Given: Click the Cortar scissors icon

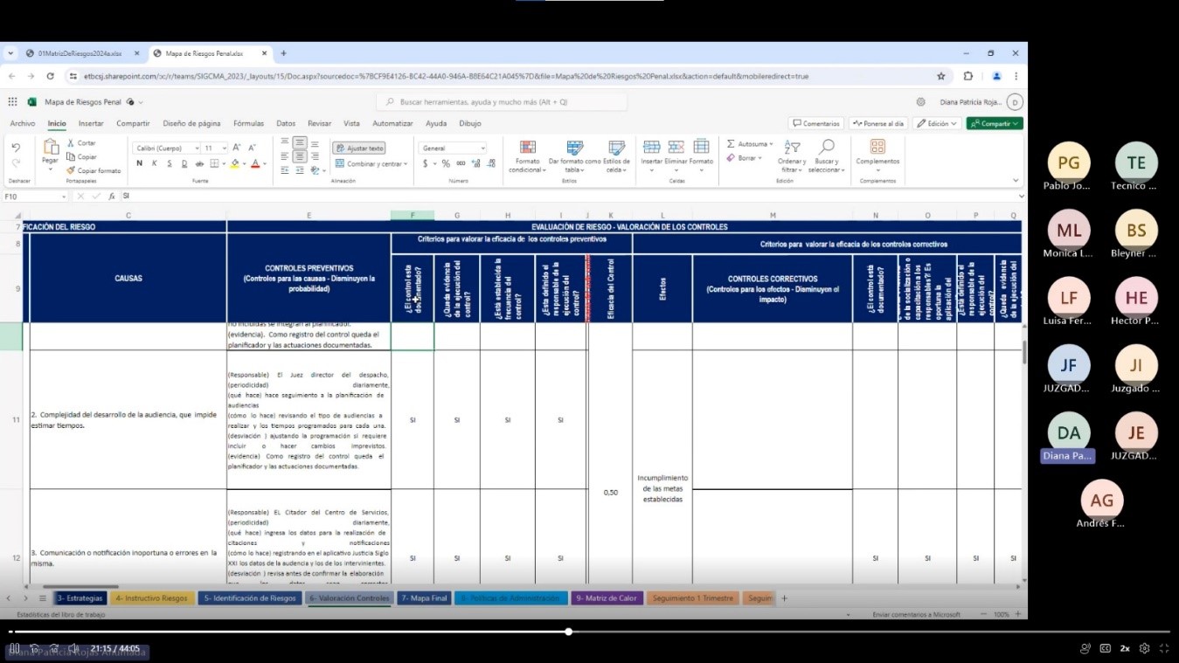Looking at the screenshot, I should [x=70, y=142].
